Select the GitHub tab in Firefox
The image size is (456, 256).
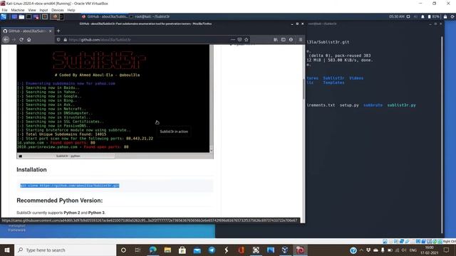[x=27, y=31]
